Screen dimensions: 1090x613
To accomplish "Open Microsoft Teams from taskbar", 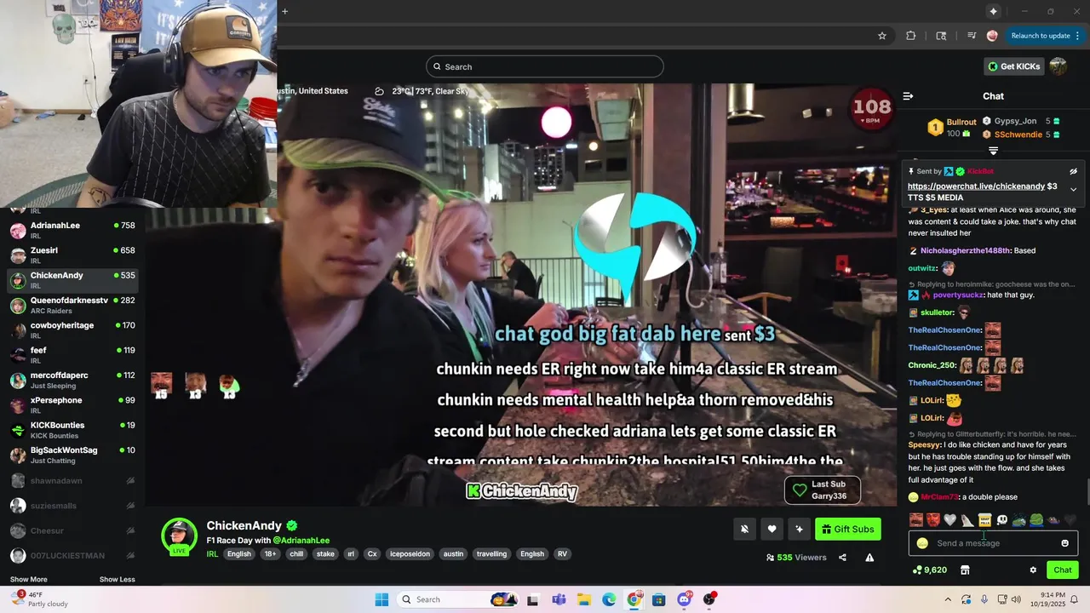I will pyautogui.click(x=559, y=599).
